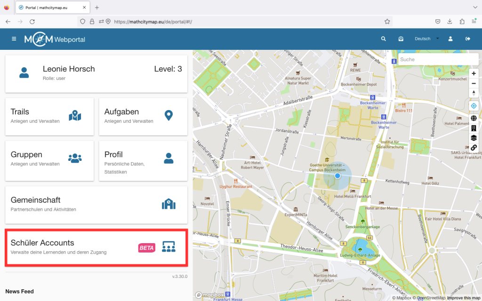Click the search magnifier icon in the header
This screenshot has height=301, width=482.
coord(384,39)
